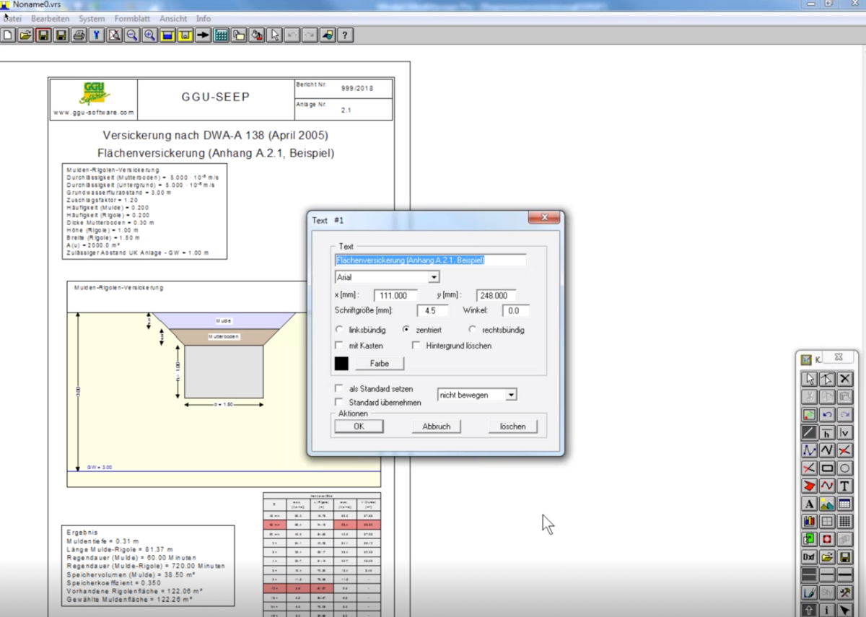Choose the circle drawing tool in the palette
866x617 pixels.
pyautogui.click(x=845, y=468)
